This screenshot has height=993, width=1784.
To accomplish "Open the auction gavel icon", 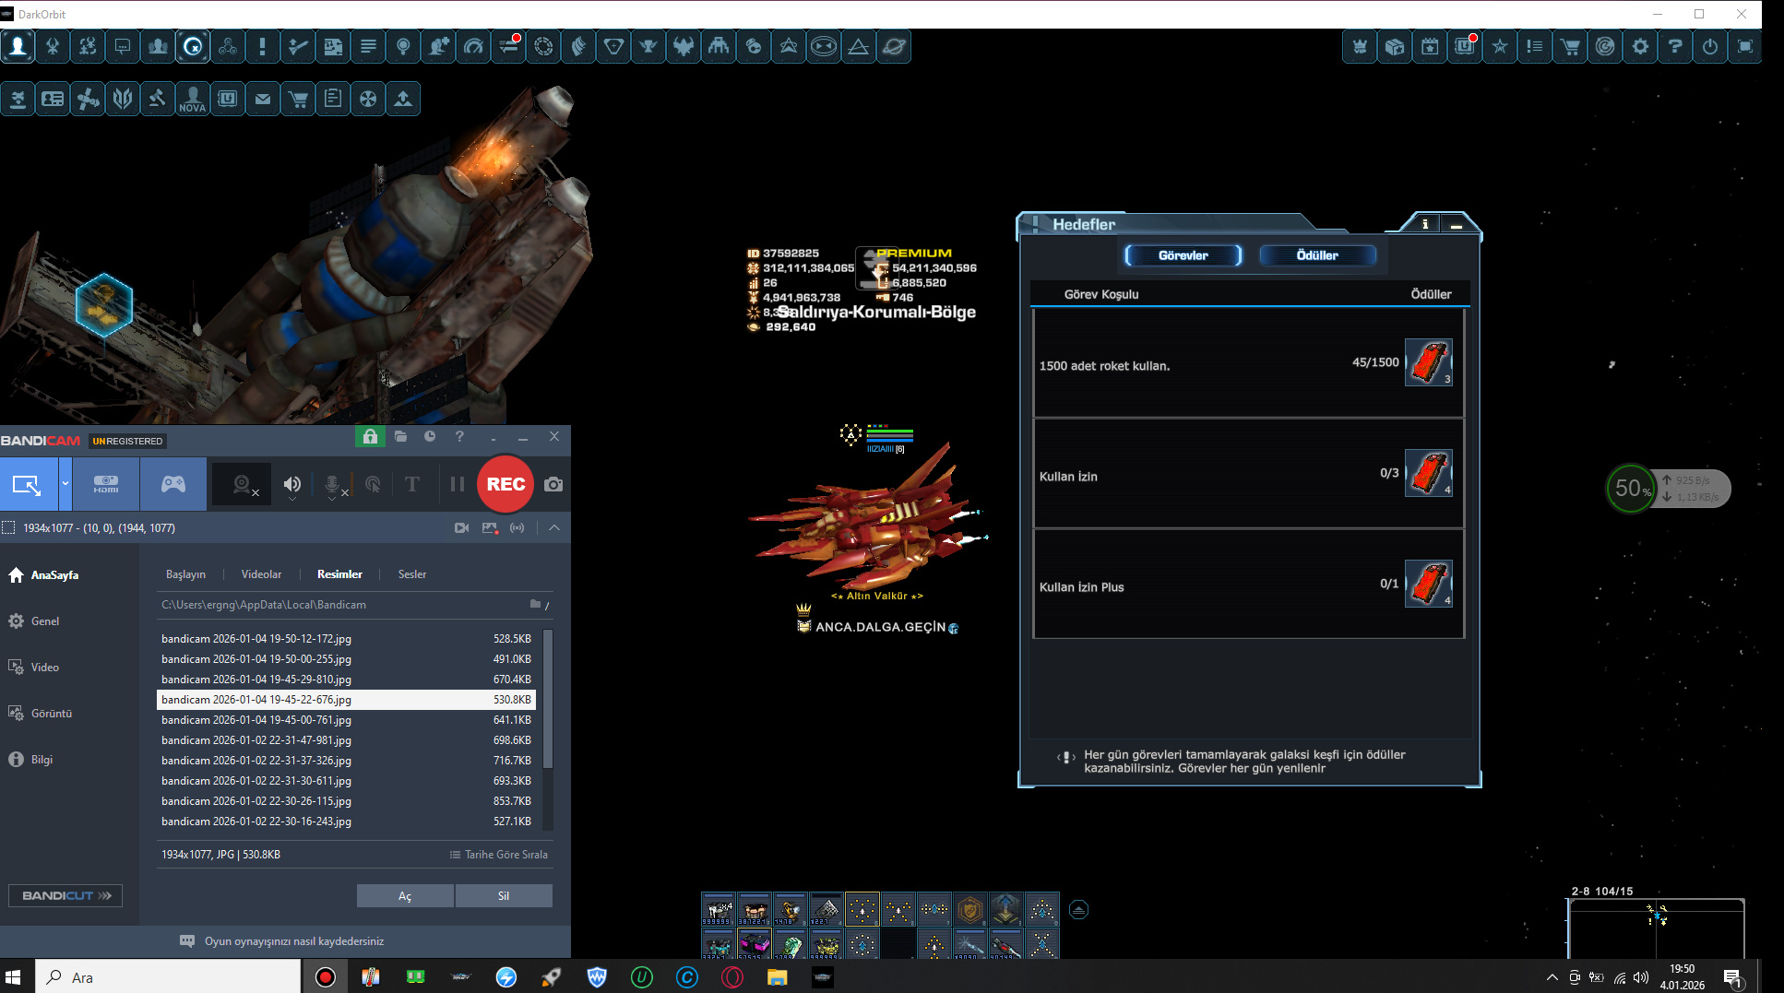I will click(x=158, y=99).
